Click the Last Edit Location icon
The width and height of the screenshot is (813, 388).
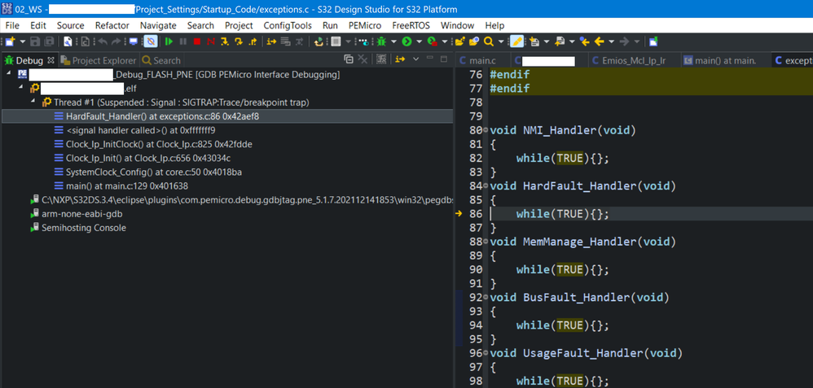click(x=585, y=41)
